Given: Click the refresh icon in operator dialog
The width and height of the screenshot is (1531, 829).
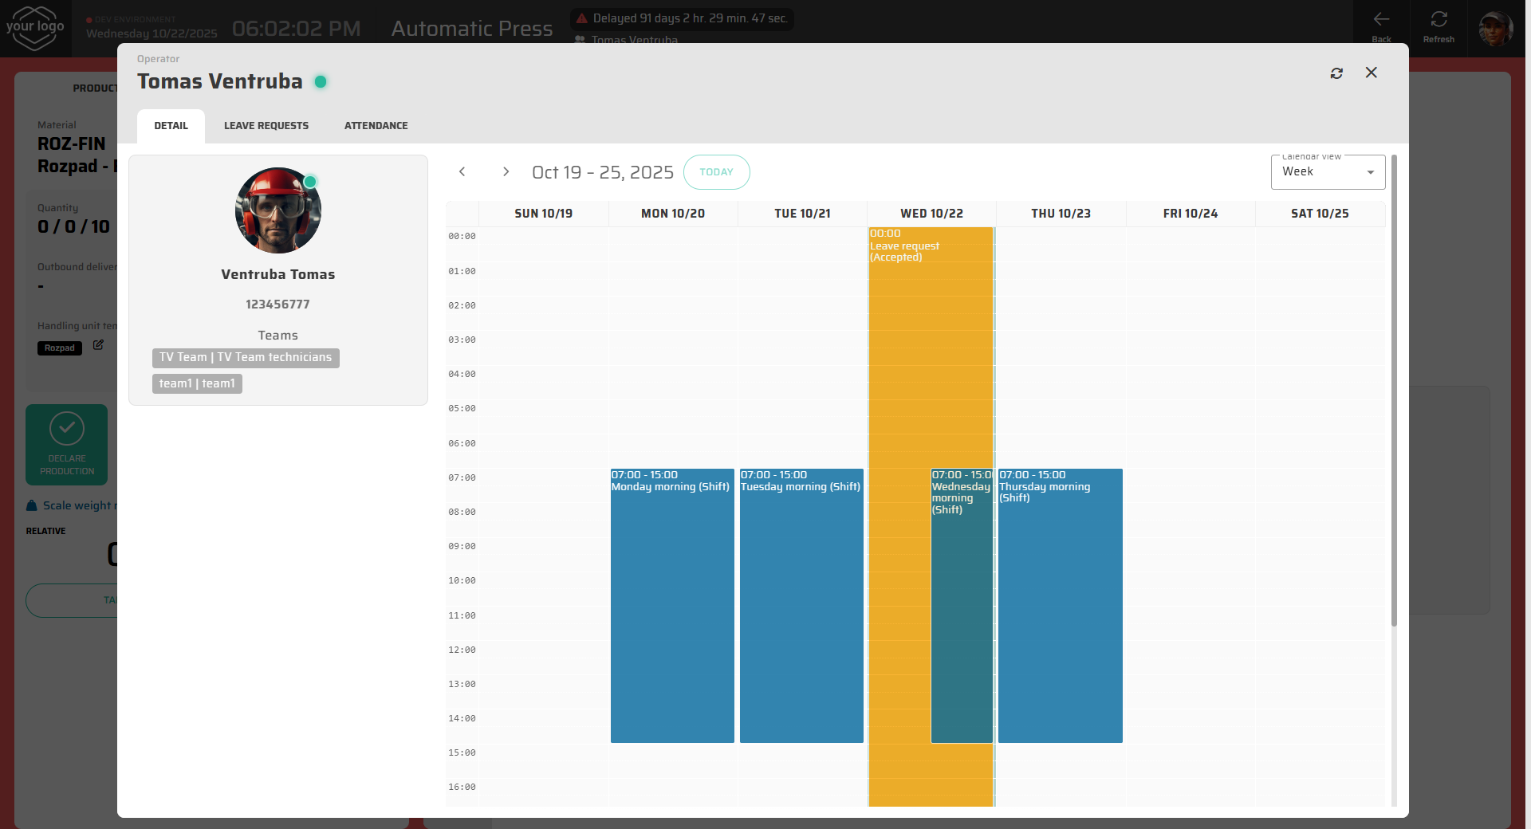Looking at the screenshot, I should point(1336,73).
